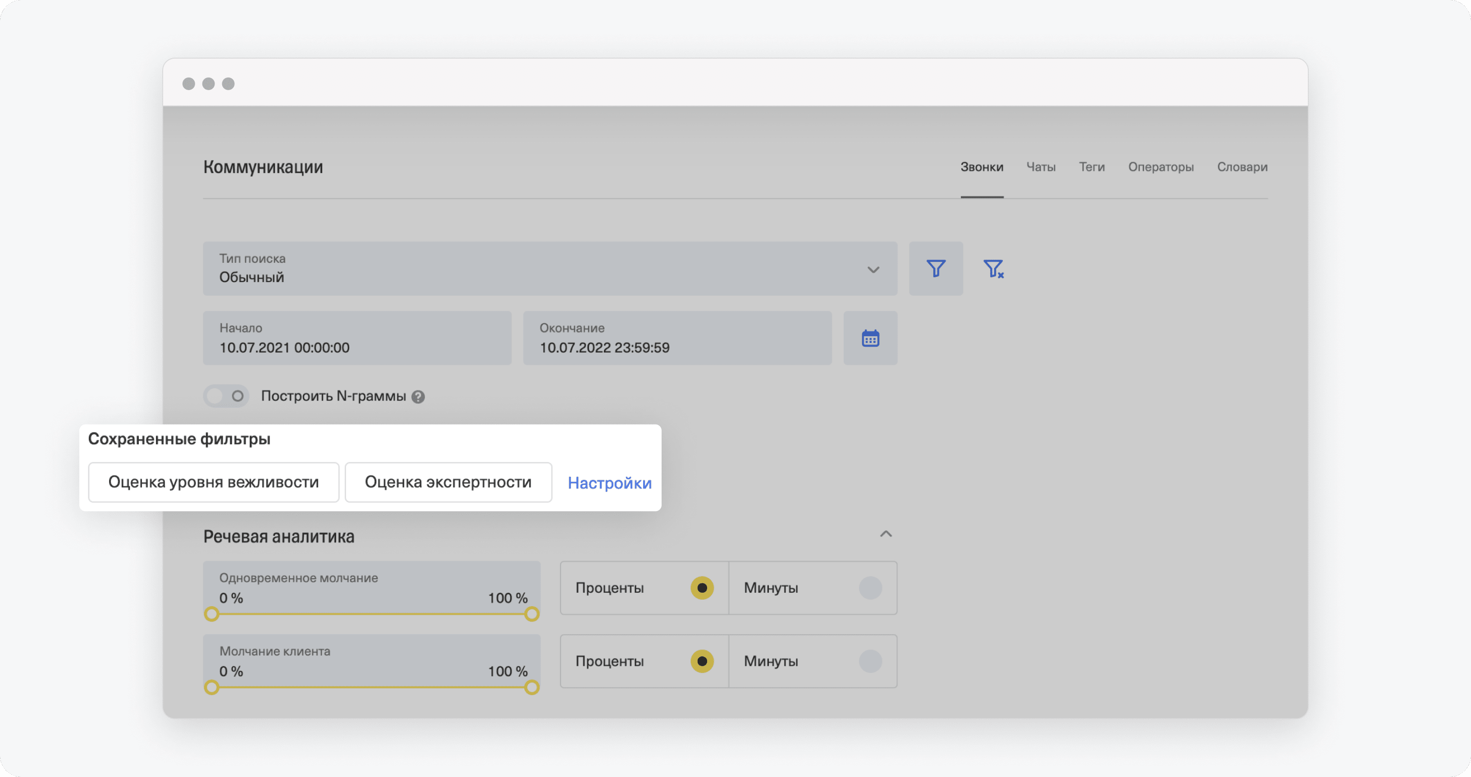Open the Настройки link for saved filters

pos(609,483)
